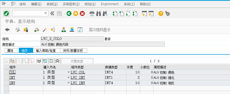Go to previous page icon
Viewport: 230px width, 94px height.
click(x=122, y=14)
